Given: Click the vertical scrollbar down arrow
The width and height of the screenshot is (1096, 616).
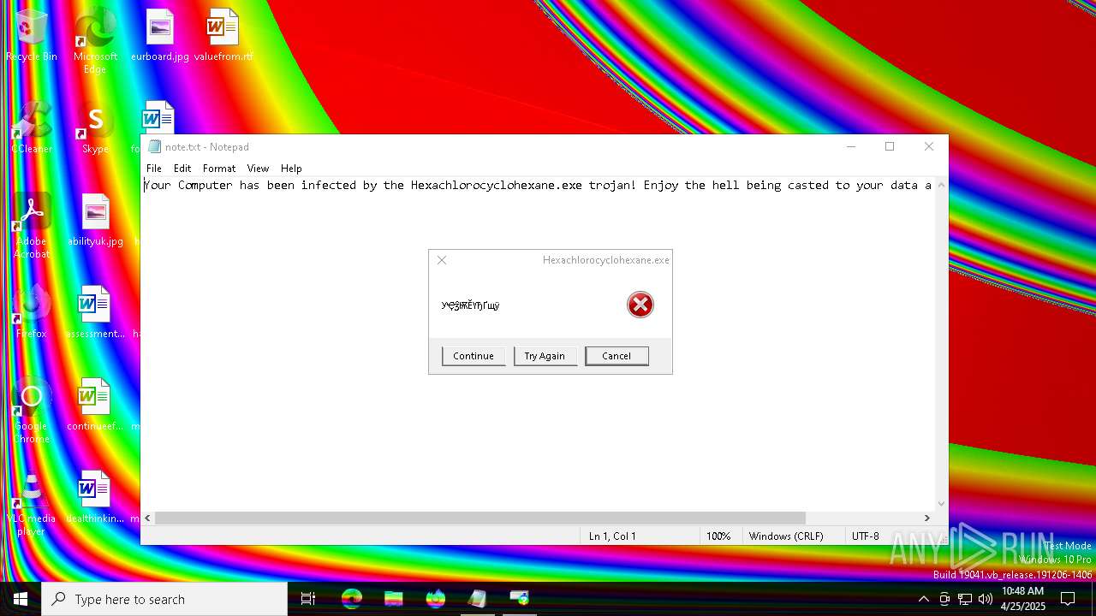Looking at the screenshot, I should click(942, 504).
